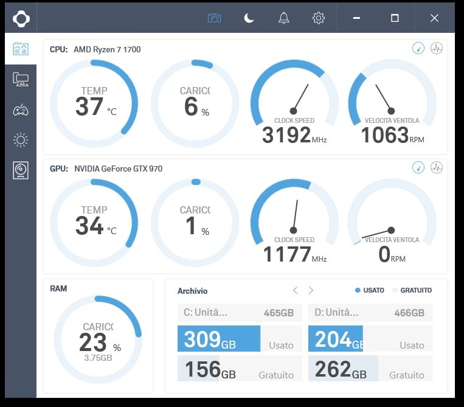Open notifications via the bell icon
The height and width of the screenshot is (407, 464).
[x=283, y=18]
